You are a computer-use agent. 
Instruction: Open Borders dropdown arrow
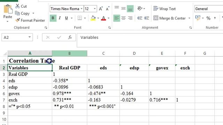(x=85, y=18)
